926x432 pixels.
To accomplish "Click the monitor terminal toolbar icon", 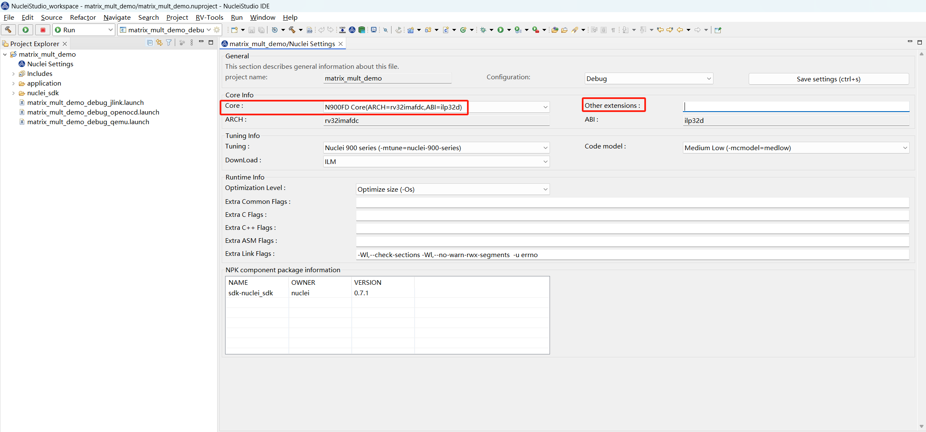I will tap(374, 30).
